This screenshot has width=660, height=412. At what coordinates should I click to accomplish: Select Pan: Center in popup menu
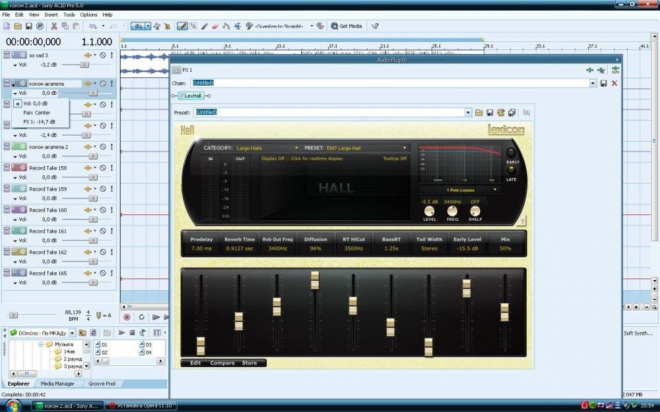tap(36, 113)
